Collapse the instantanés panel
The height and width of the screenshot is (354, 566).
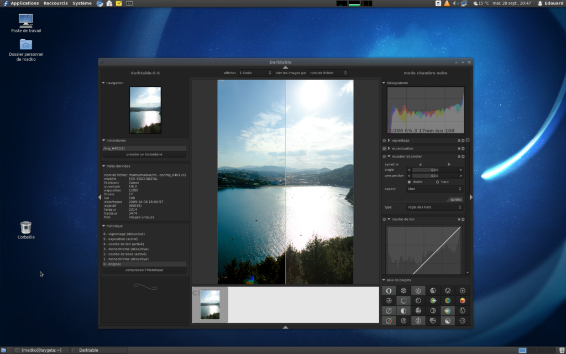pos(103,140)
